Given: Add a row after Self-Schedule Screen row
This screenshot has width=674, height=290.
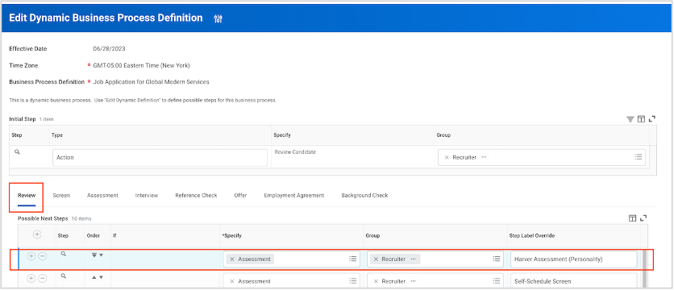Looking at the screenshot, I should click(x=31, y=278).
